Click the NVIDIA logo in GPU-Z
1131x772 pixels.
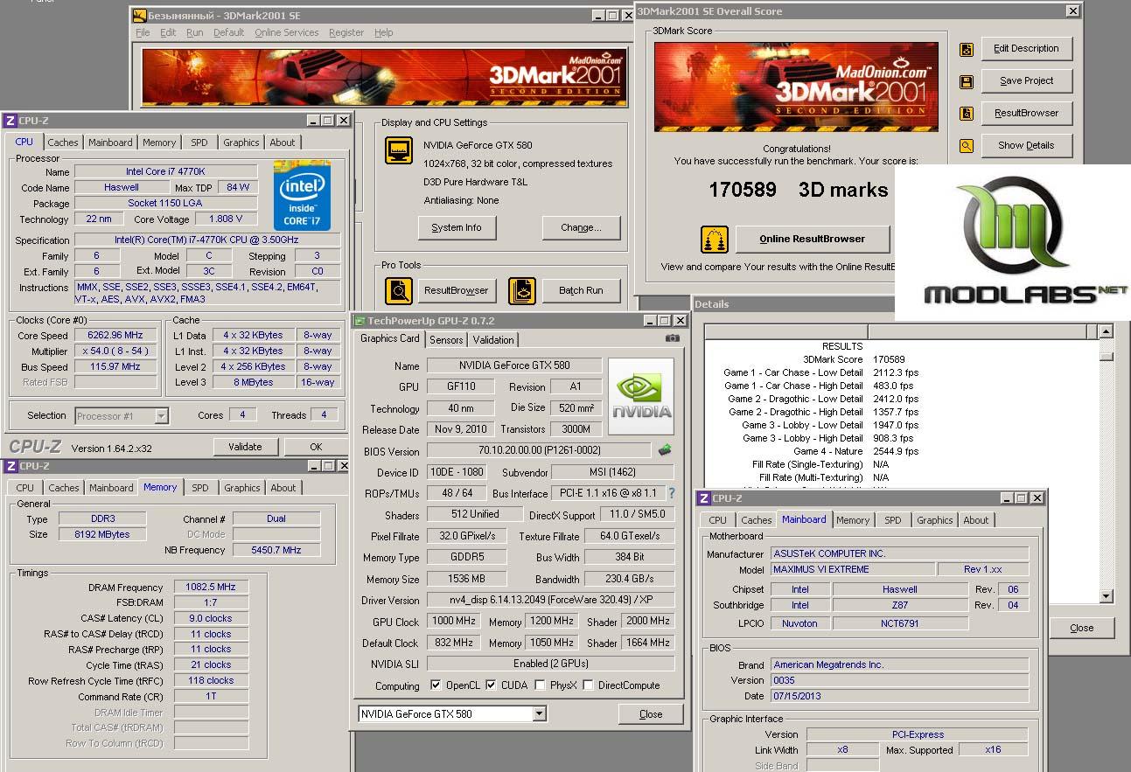pyautogui.click(x=641, y=396)
